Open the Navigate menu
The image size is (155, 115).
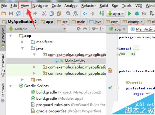(x=40, y=6)
